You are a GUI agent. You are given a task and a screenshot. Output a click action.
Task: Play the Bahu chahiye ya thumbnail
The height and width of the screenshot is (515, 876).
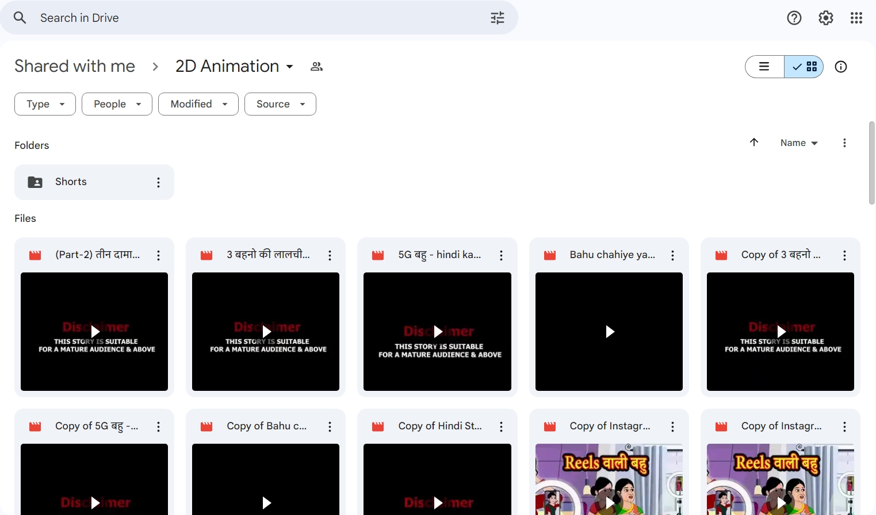tap(609, 332)
